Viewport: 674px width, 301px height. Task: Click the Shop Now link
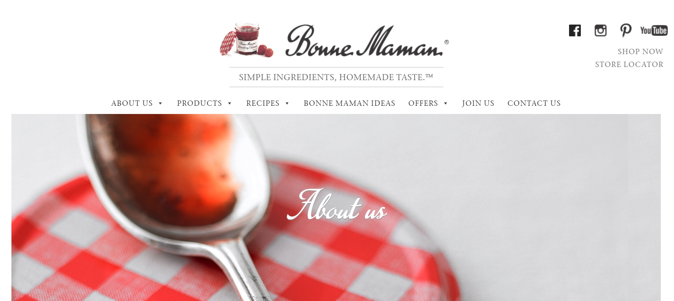click(x=640, y=52)
